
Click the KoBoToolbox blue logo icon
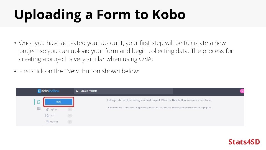pos(39,91)
